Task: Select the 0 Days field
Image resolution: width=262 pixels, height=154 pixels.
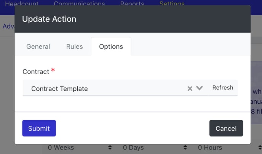Action: pyautogui.click(x=154, y=148)
